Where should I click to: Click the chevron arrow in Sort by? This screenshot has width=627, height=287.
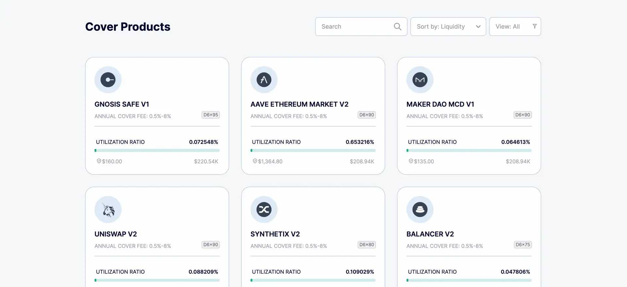[x=478, y=27]
